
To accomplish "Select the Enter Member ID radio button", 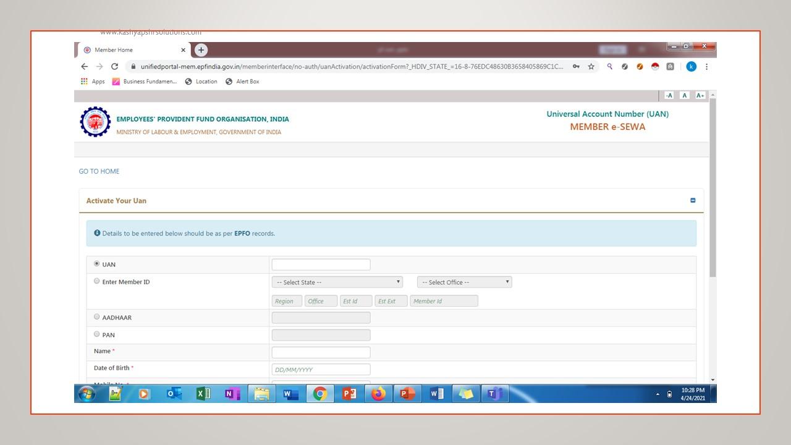I will tap(96, 281).
